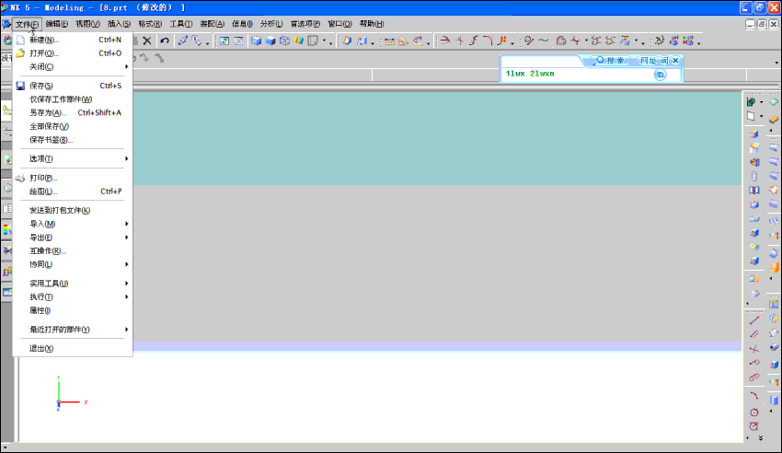The image size is (782, 453).
Task: Open the 插入(S) menu
Action: [120, 24]
